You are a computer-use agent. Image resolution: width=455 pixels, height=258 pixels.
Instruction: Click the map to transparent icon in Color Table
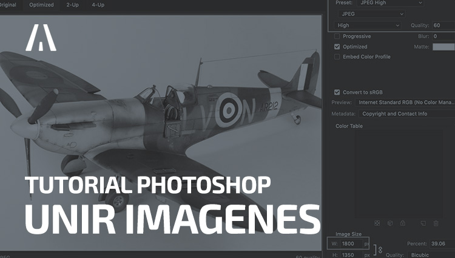click(x=377, y=223)
